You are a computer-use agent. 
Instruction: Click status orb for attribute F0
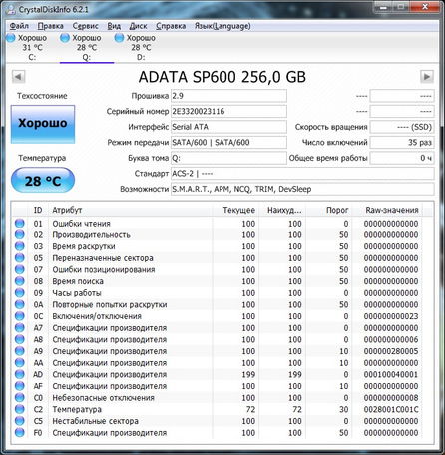tap(20, 433)
